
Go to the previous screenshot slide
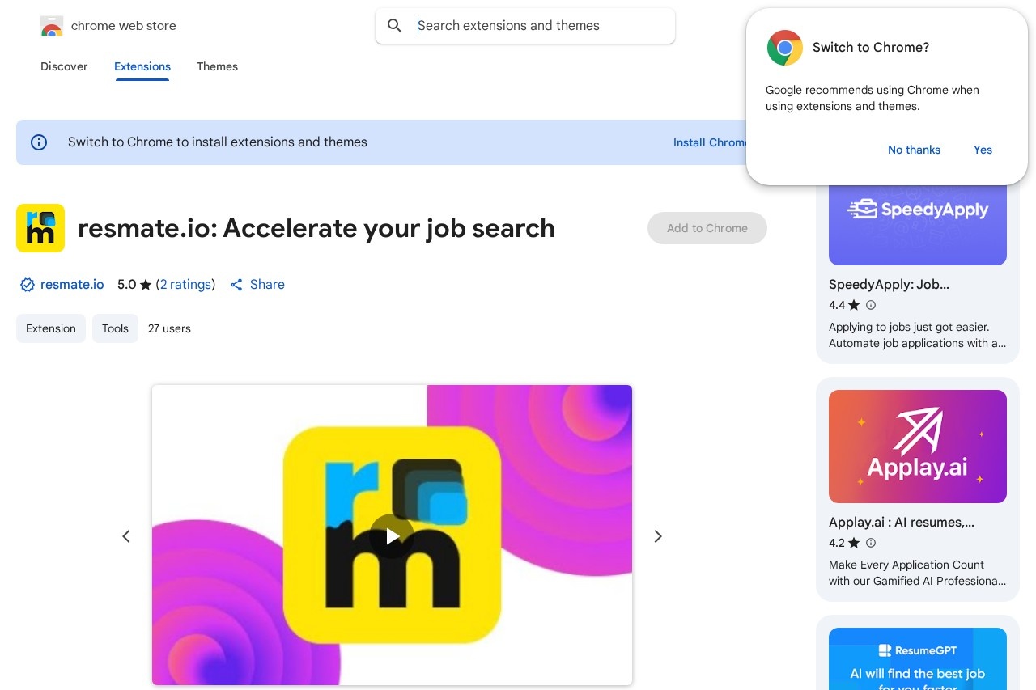point(126,536)
